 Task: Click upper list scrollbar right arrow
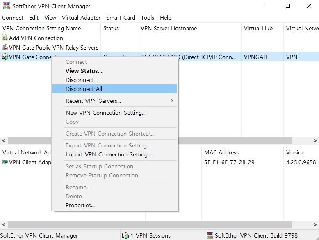315,140
